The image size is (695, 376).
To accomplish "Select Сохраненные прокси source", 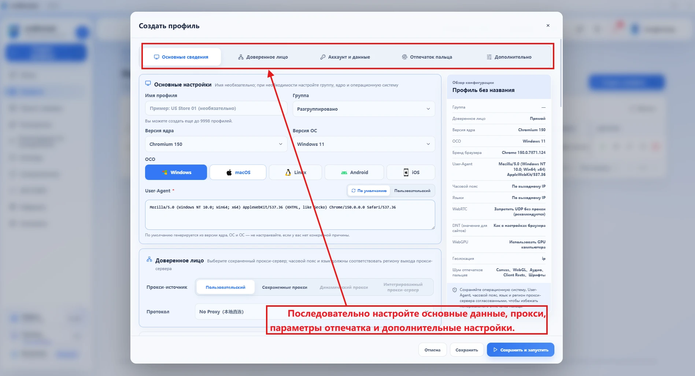I will [285, 287].
